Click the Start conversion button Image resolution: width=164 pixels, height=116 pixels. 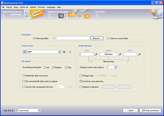coord(150,110)
